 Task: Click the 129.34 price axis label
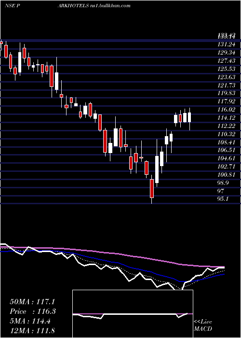pos(227,53)
